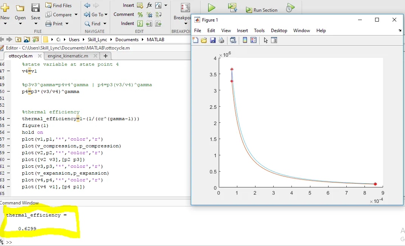The image size is (405, 246).
Task: Click the Link Plot icon in Figure 1
Action: [x=233, y=40]
